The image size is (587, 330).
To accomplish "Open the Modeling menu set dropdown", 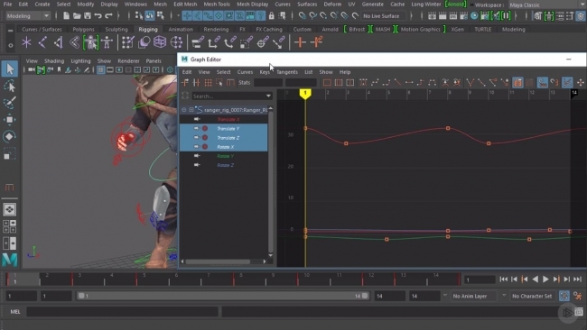I will pyautogui.click(x=28, y=15).
